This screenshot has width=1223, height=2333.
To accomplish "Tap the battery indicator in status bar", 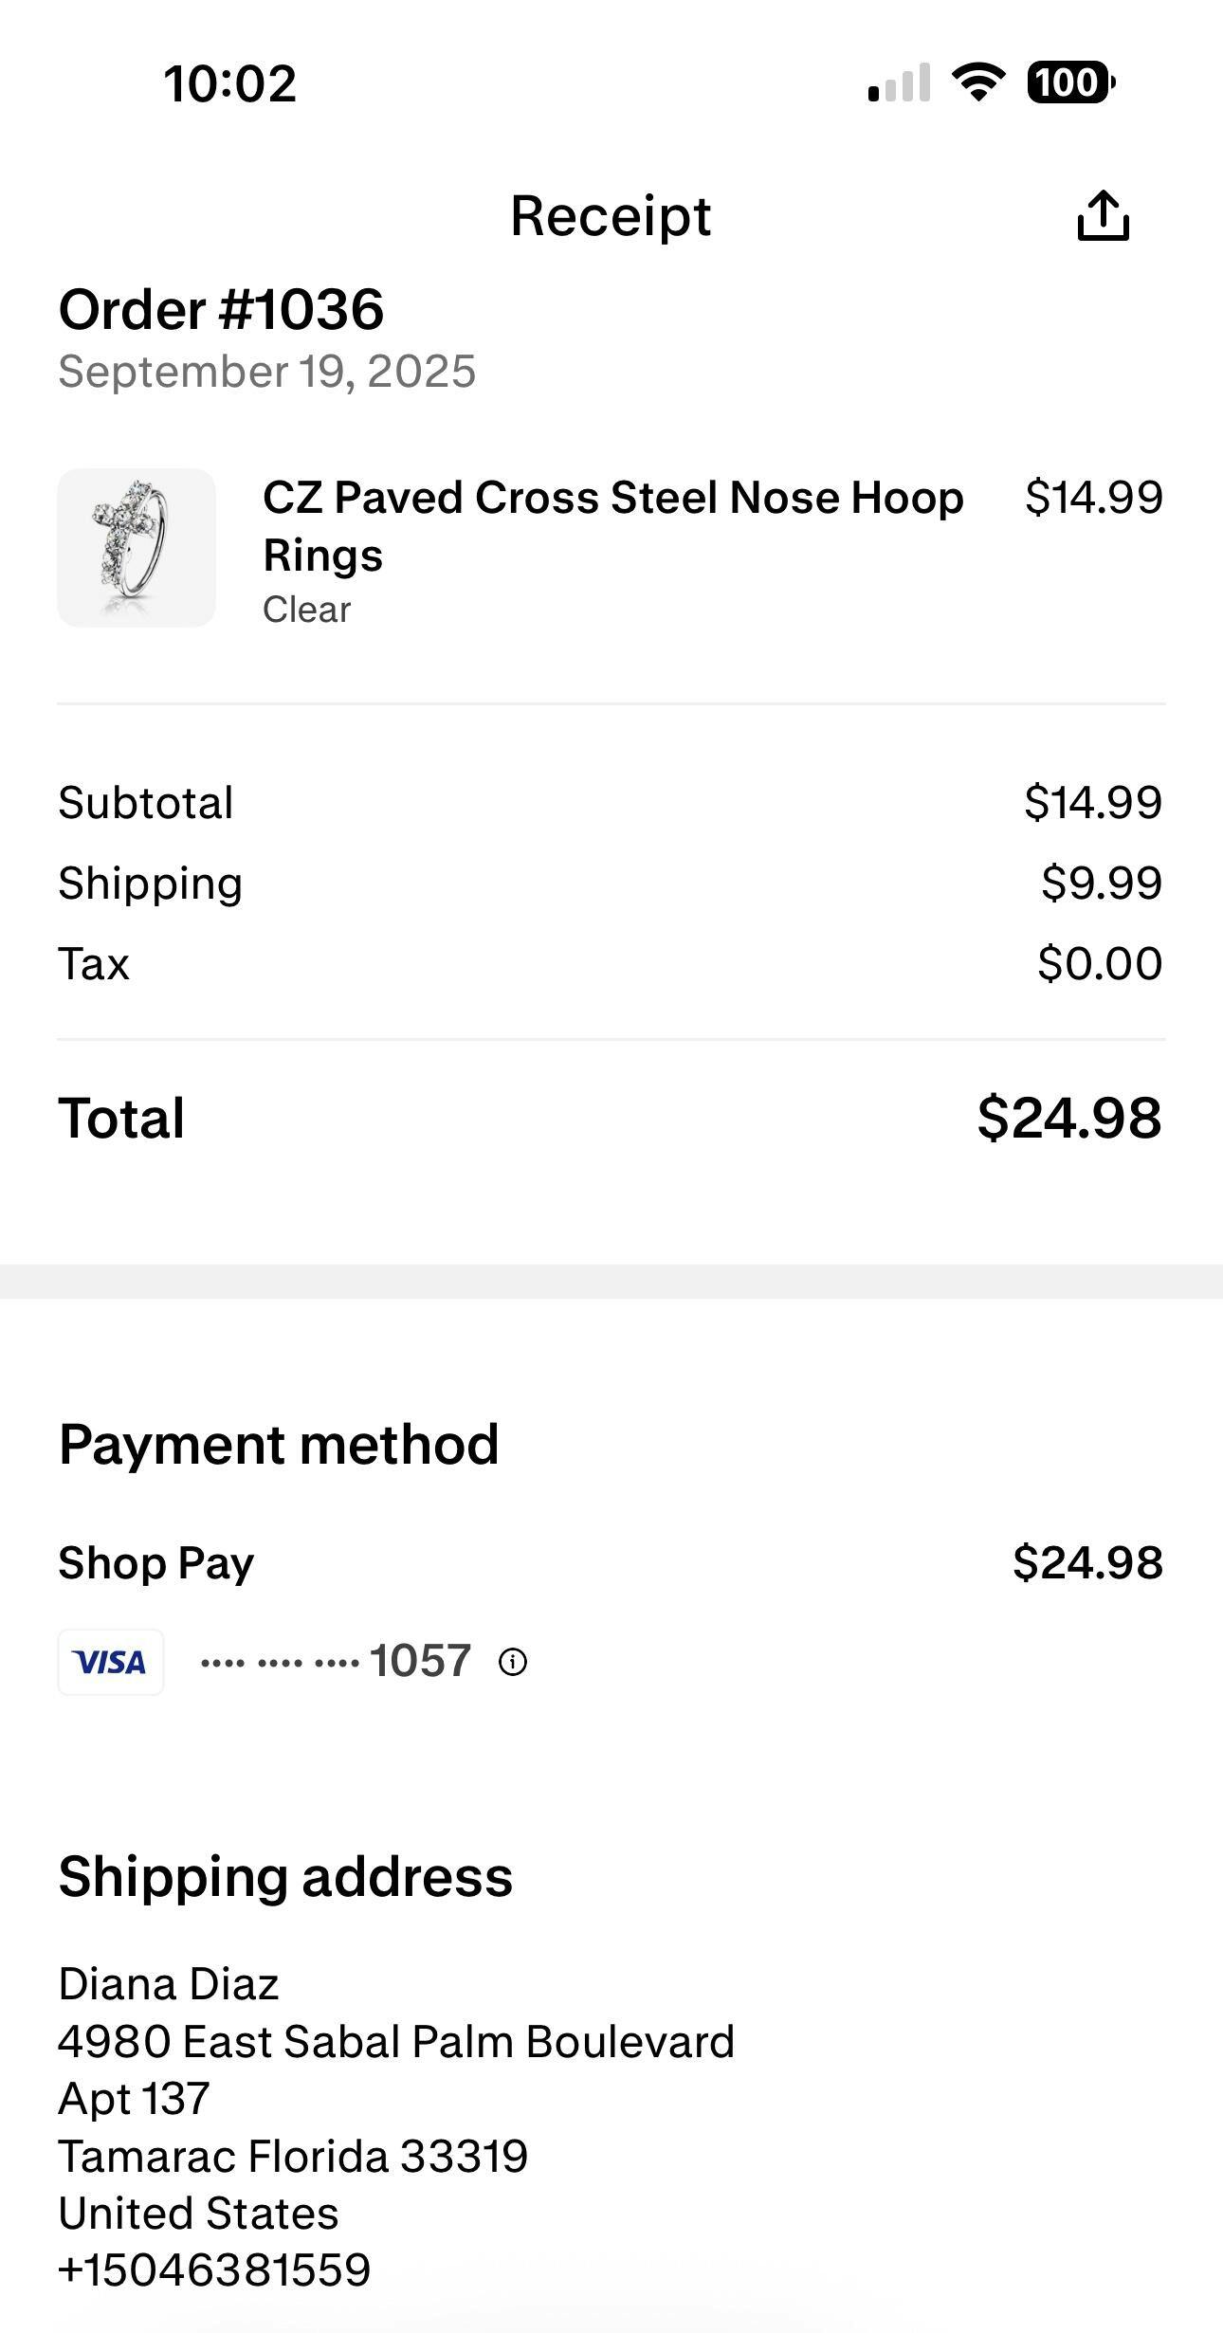I will point(1070,82).
